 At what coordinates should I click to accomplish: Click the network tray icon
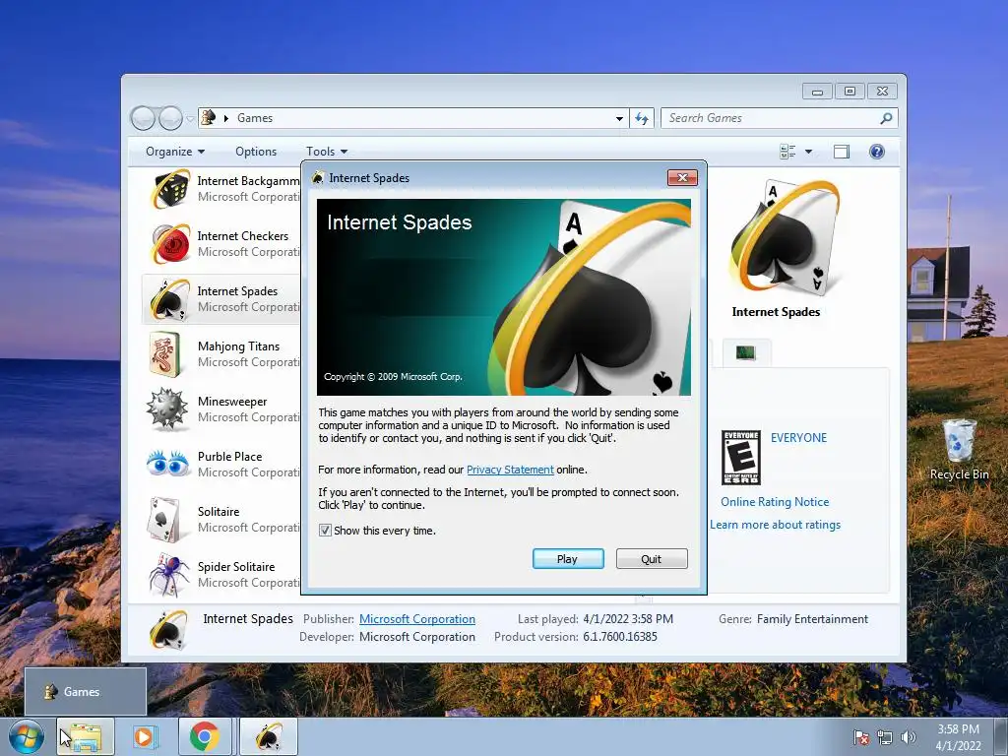click(x=885, y=737)
